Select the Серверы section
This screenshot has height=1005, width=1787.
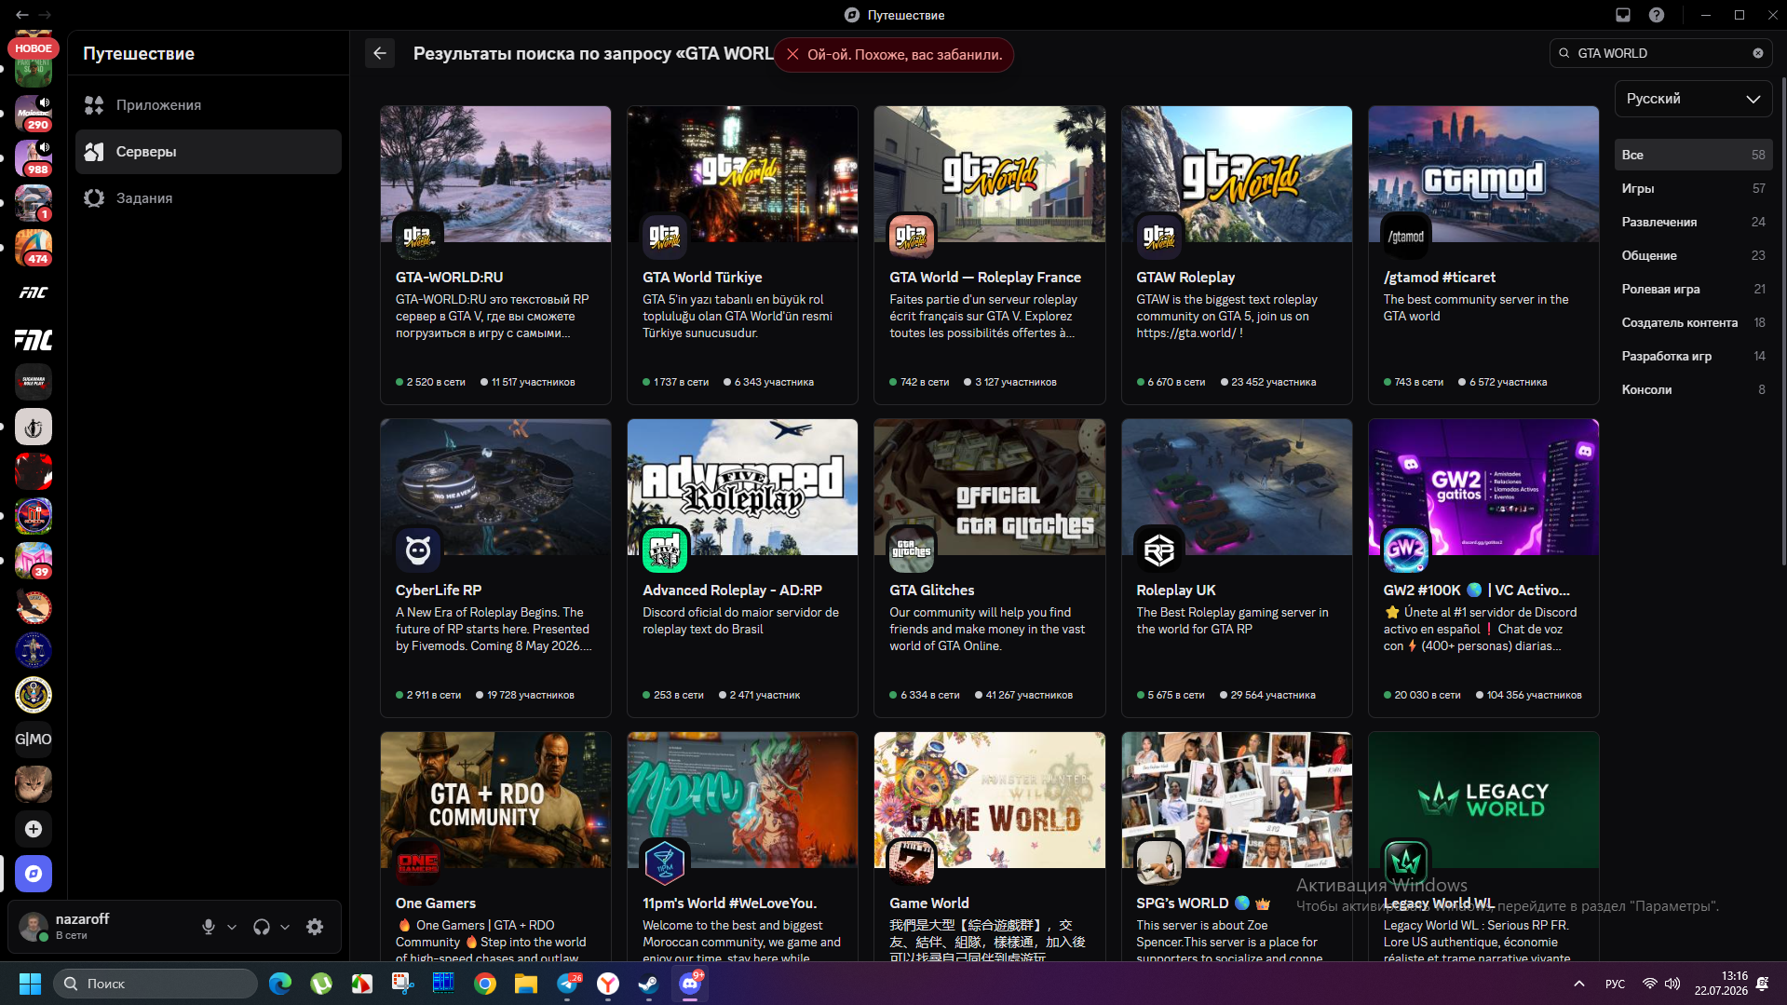[209, 152]
